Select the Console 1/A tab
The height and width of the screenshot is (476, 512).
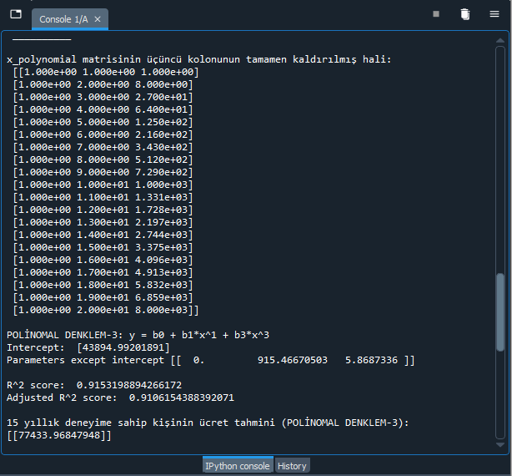point(63,19)
